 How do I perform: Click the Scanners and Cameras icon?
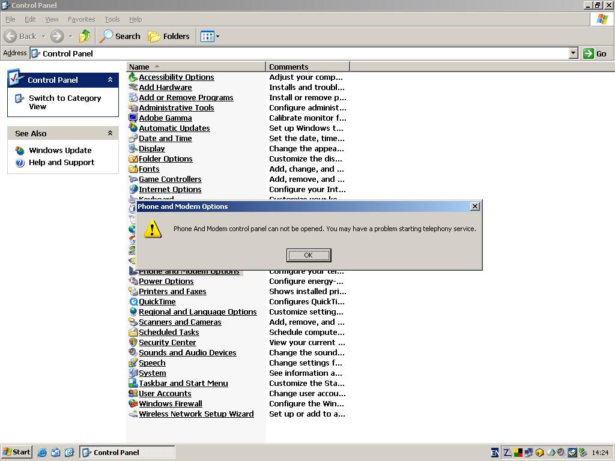tap(133, 322)
